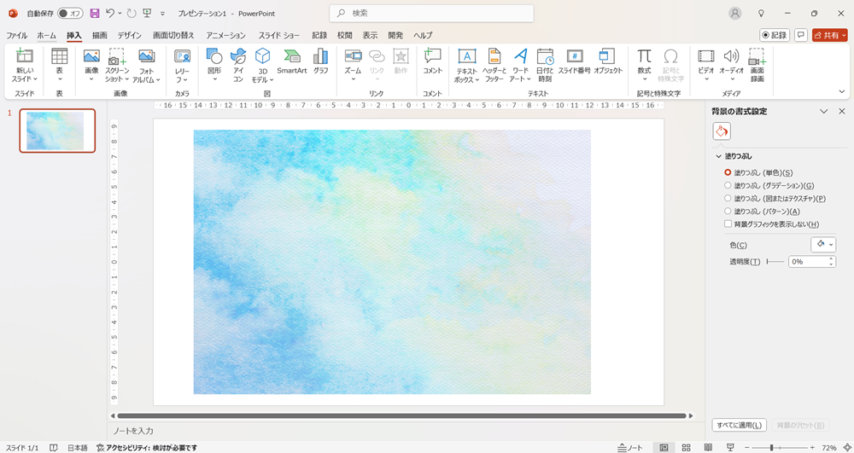
Task: Click the Screenshot (スクリーンショット) icon
Action: pyautogui.click(x=116, y=56)
